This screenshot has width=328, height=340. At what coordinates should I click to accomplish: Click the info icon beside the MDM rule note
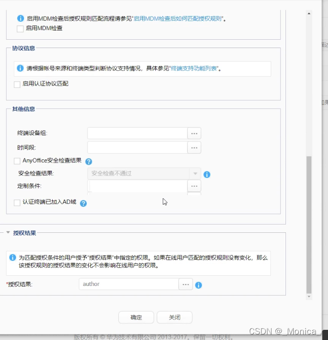pyautogui.click(x=21, y=18)
